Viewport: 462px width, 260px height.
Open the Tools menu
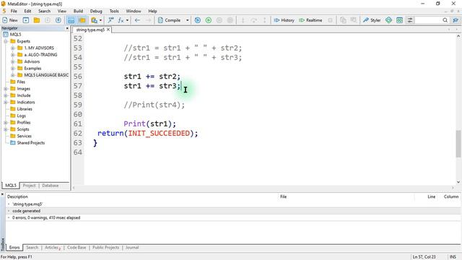point(114,11)
